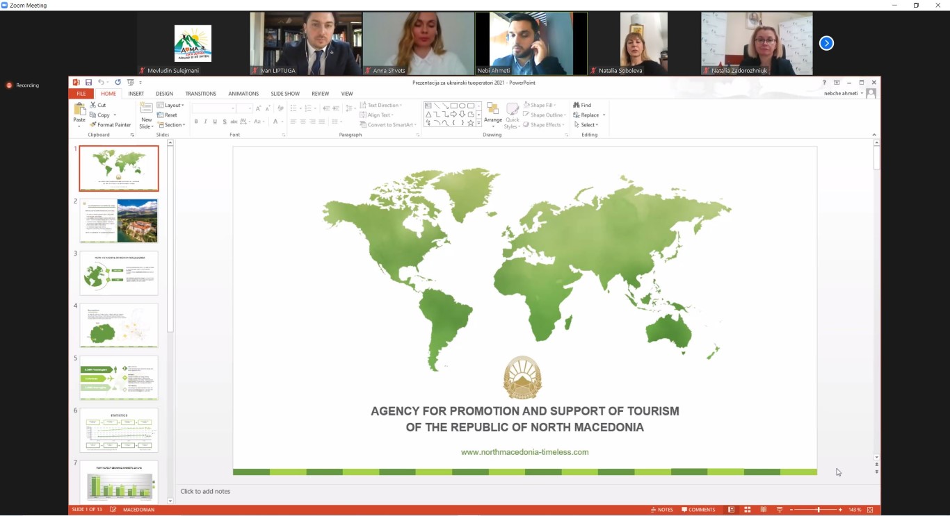Screen dimensions: 950x516
Task: Toggle Strikethrough formatting
Action: point(234,122)
